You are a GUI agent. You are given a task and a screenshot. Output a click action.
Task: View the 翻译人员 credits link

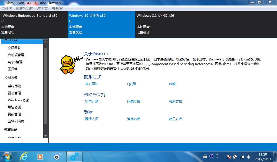(92, 119)
